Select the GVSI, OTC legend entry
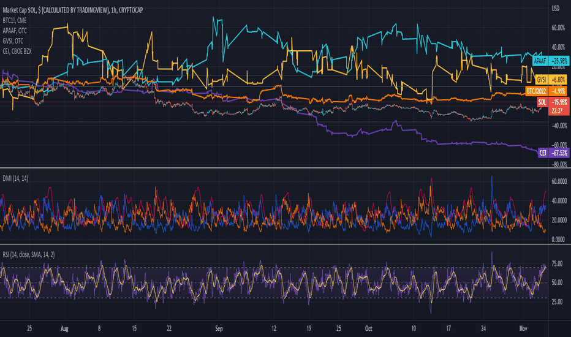571x337 pixels. pos(13,41)
